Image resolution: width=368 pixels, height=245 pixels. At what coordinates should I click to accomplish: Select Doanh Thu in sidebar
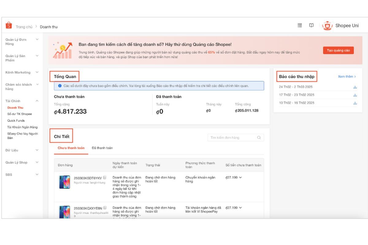15,108
